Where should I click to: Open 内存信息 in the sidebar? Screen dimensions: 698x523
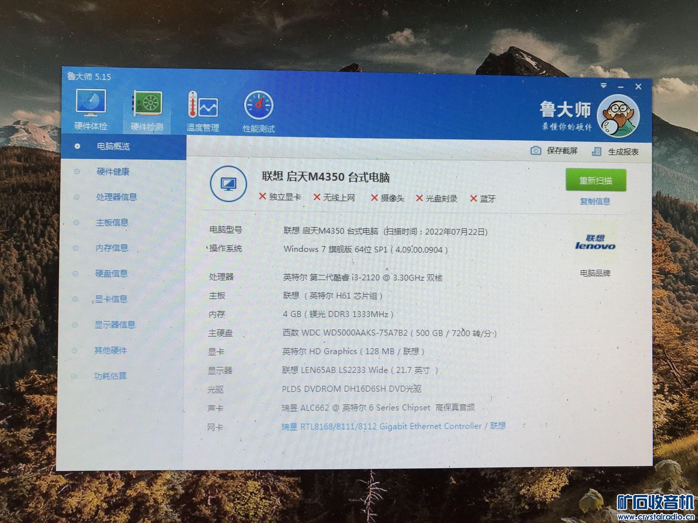111,248
